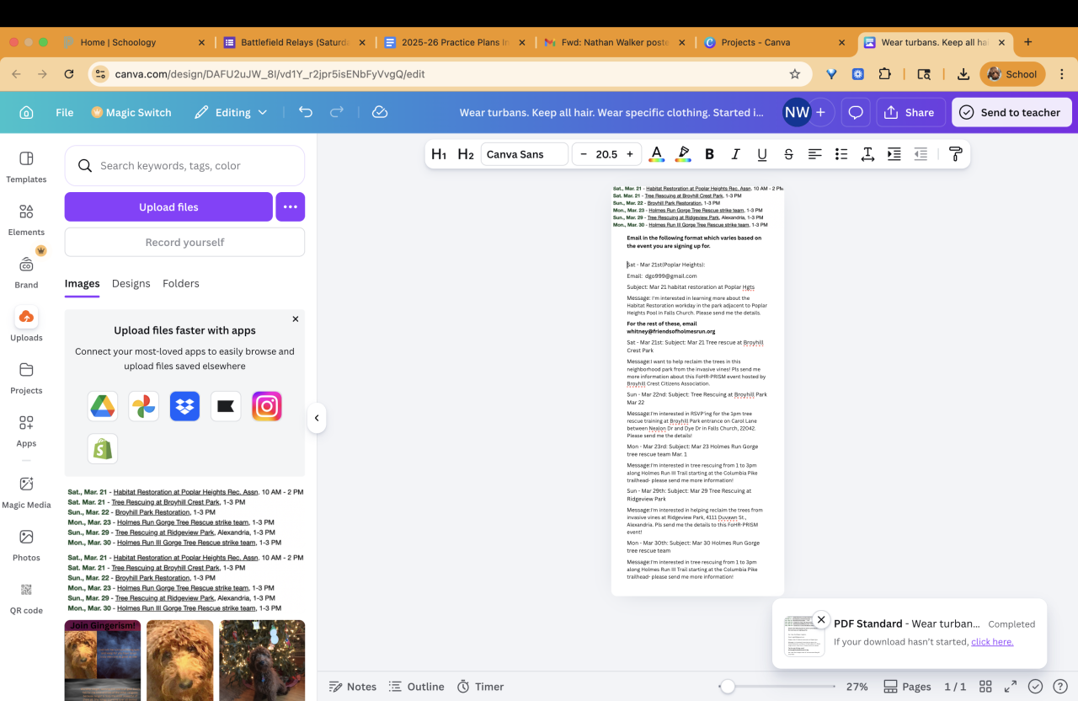Screen dimensions: 1078x701
Task: Undo the last action
Action: [x=306, y=112]
